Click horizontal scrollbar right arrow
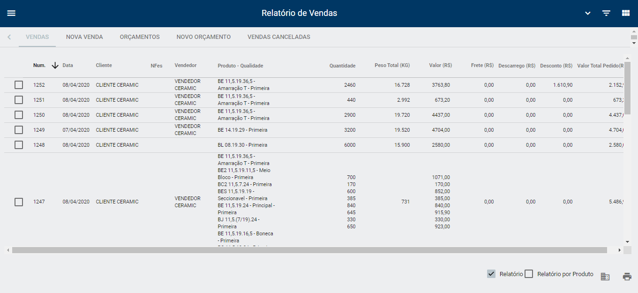Screen dimensions: 638x293 [x=620, y=250]
